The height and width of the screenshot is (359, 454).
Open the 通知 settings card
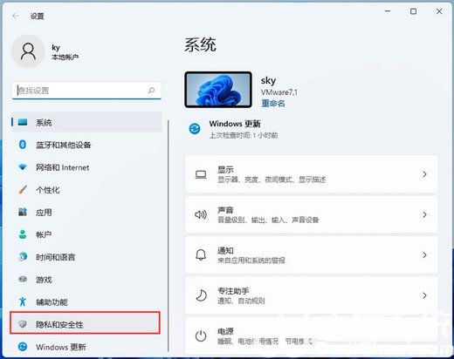312,255
